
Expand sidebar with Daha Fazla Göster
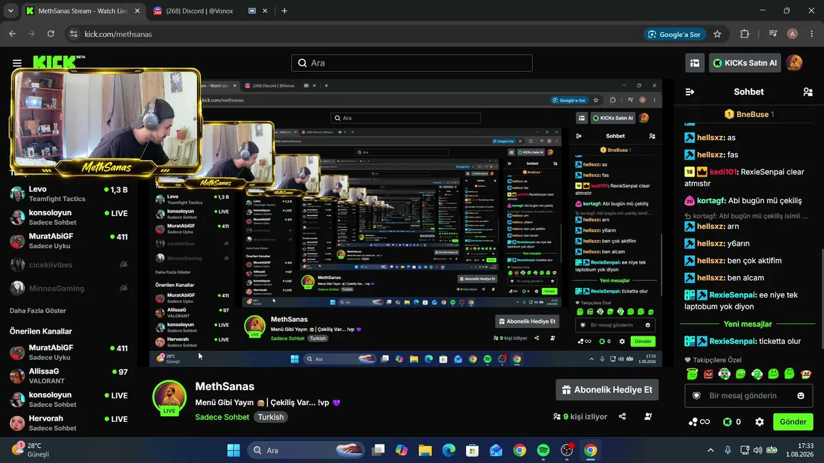coord(38,311)
